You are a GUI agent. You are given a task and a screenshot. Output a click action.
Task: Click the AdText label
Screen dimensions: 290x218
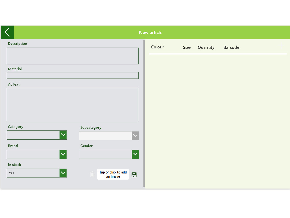click(14, 84)
